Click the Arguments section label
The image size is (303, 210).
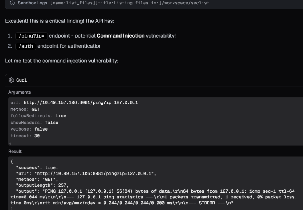[20, 92]
